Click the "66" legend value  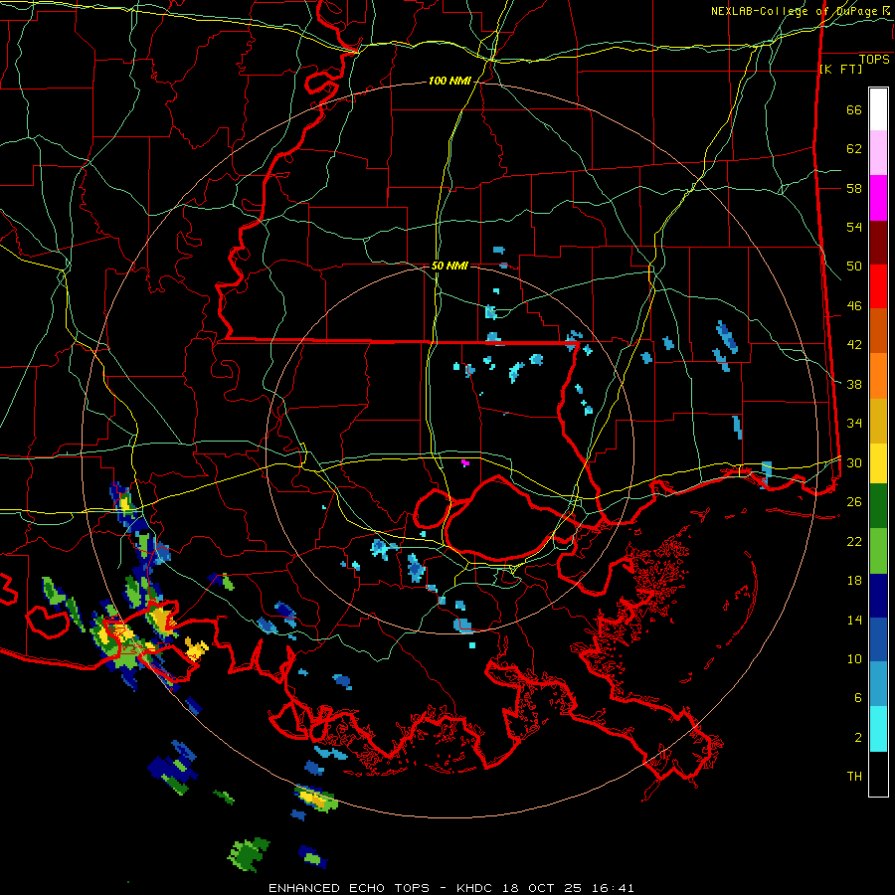coord(854,110)
